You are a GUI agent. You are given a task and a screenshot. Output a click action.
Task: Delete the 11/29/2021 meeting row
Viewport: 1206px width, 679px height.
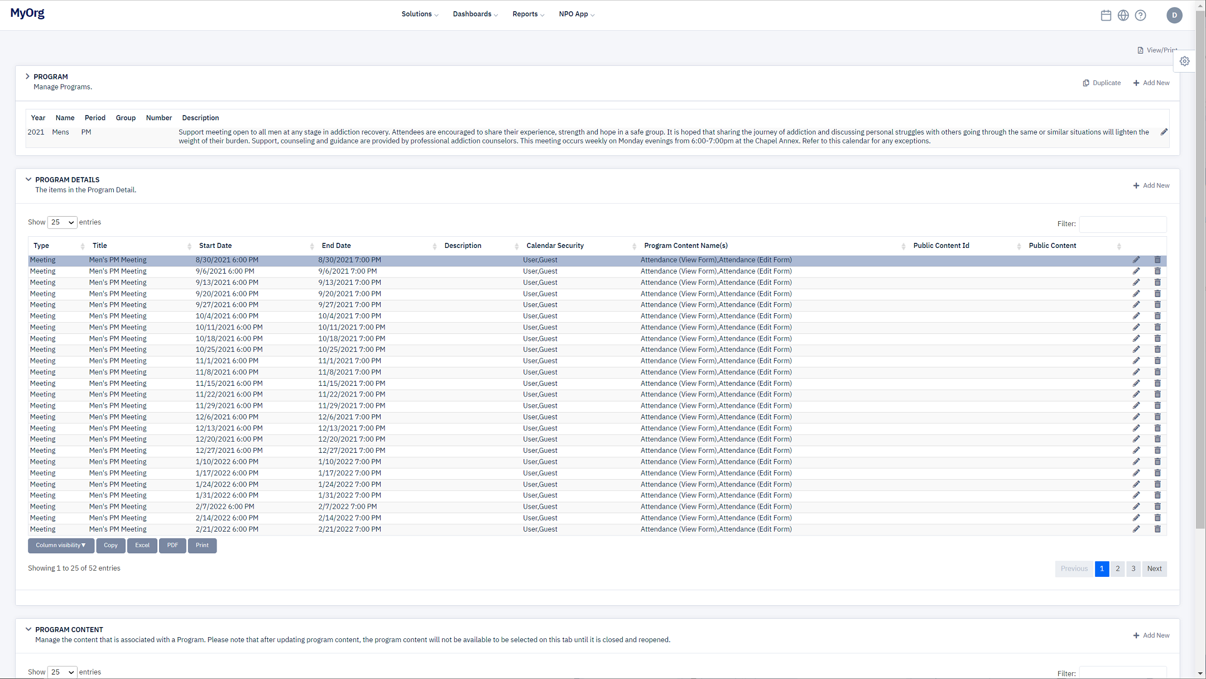[1157, 406]
